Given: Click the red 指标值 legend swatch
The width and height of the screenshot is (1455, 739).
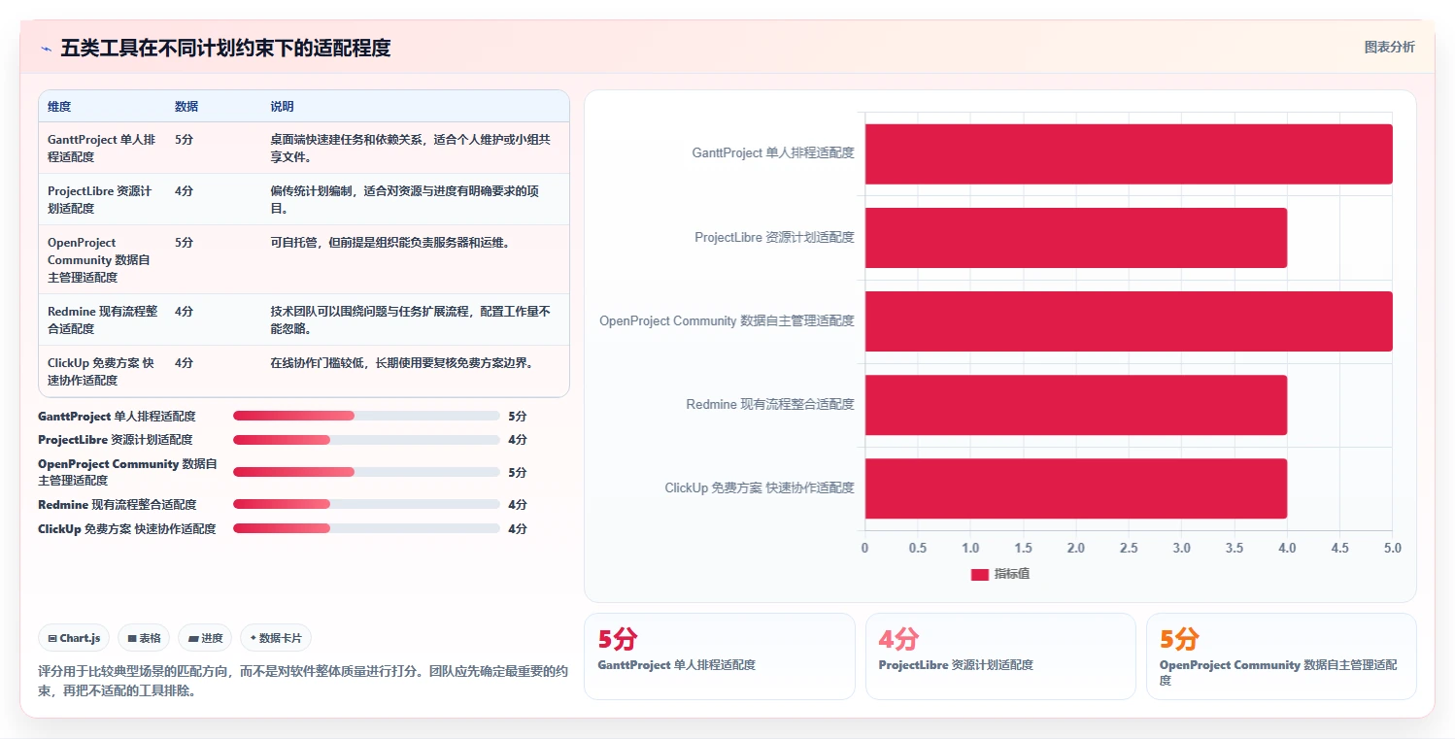Looking at the screenshot, I should 979,574.
